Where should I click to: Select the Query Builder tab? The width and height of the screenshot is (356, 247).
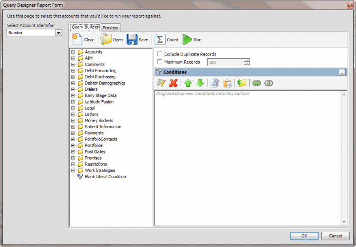point(85,27)
